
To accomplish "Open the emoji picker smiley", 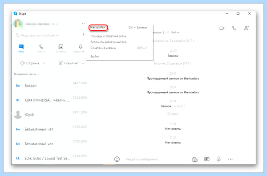I will click(117, 159).
